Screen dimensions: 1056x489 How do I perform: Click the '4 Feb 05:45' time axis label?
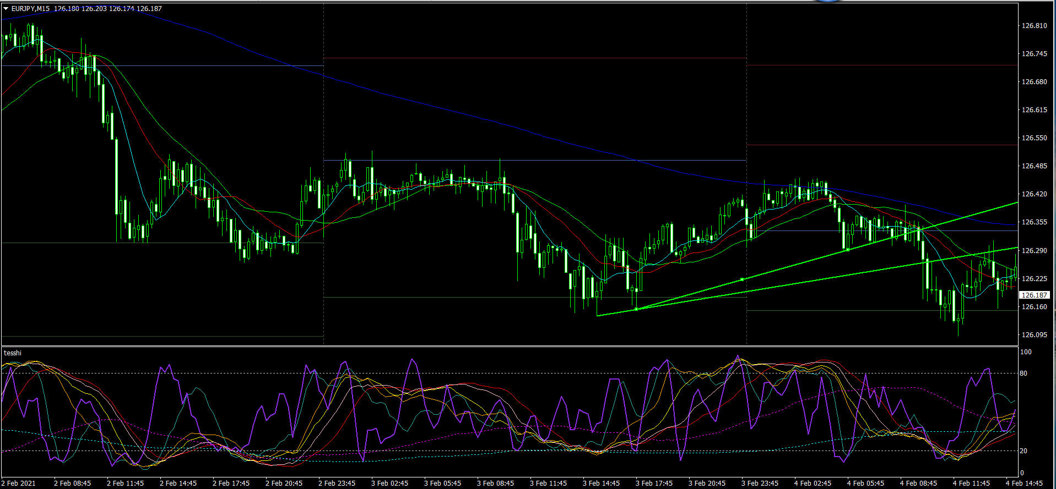(865, 483)
